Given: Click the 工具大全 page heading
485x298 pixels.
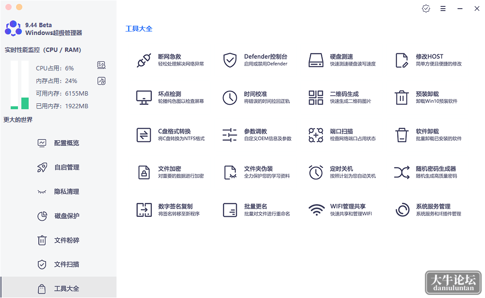Looking at the screenshot, I should [x=139, y=29].
